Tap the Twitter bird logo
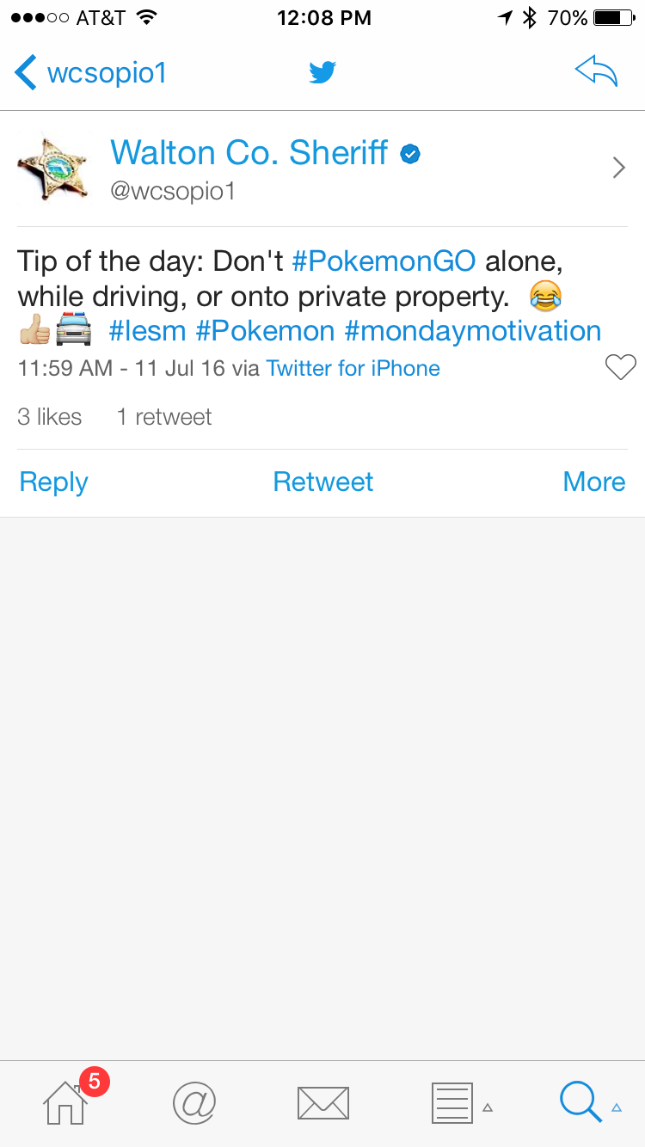Screen dimensions: 645x1147 [322, 73]
